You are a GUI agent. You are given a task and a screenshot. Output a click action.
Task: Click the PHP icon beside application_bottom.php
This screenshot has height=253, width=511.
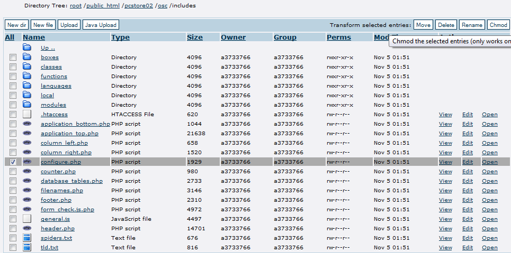coord(27,124)
